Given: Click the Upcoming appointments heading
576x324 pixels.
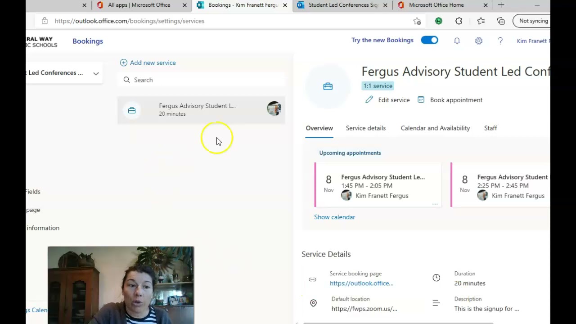Looking at the screenshot, I should tap(350, 153).
